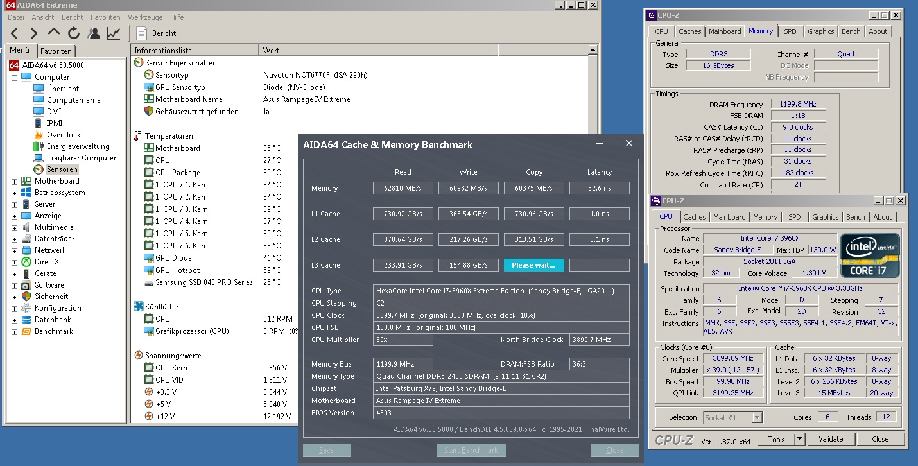Select Sensoren tree entry
The height and width of the screenshot is (466, 918).
62,169
